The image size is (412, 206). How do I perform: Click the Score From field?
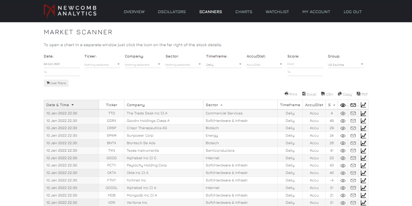pos(305,64)
